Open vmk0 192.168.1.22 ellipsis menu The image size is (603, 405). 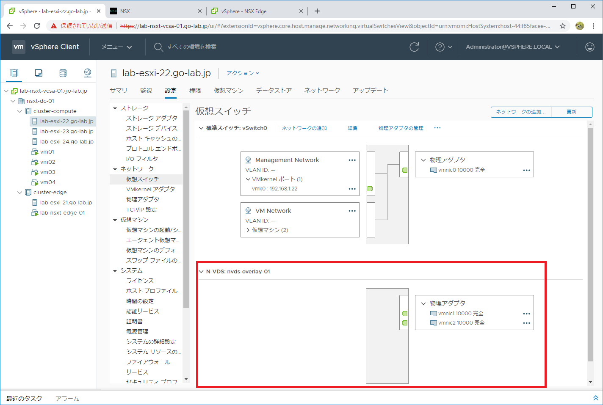(352, 189)
